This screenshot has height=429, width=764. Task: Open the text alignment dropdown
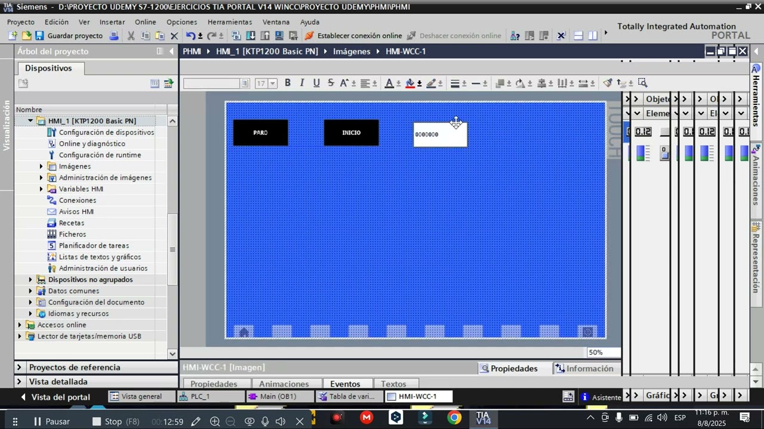click(375, 83)
